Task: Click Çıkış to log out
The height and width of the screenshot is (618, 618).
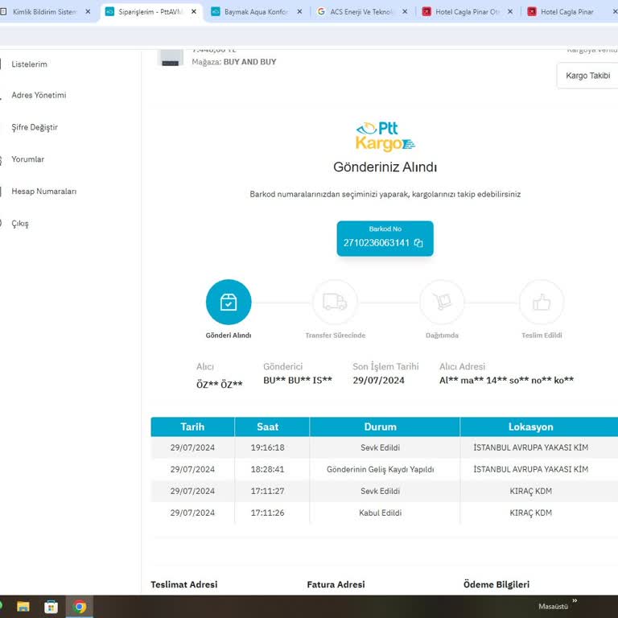Action: (x=19, y=224)
